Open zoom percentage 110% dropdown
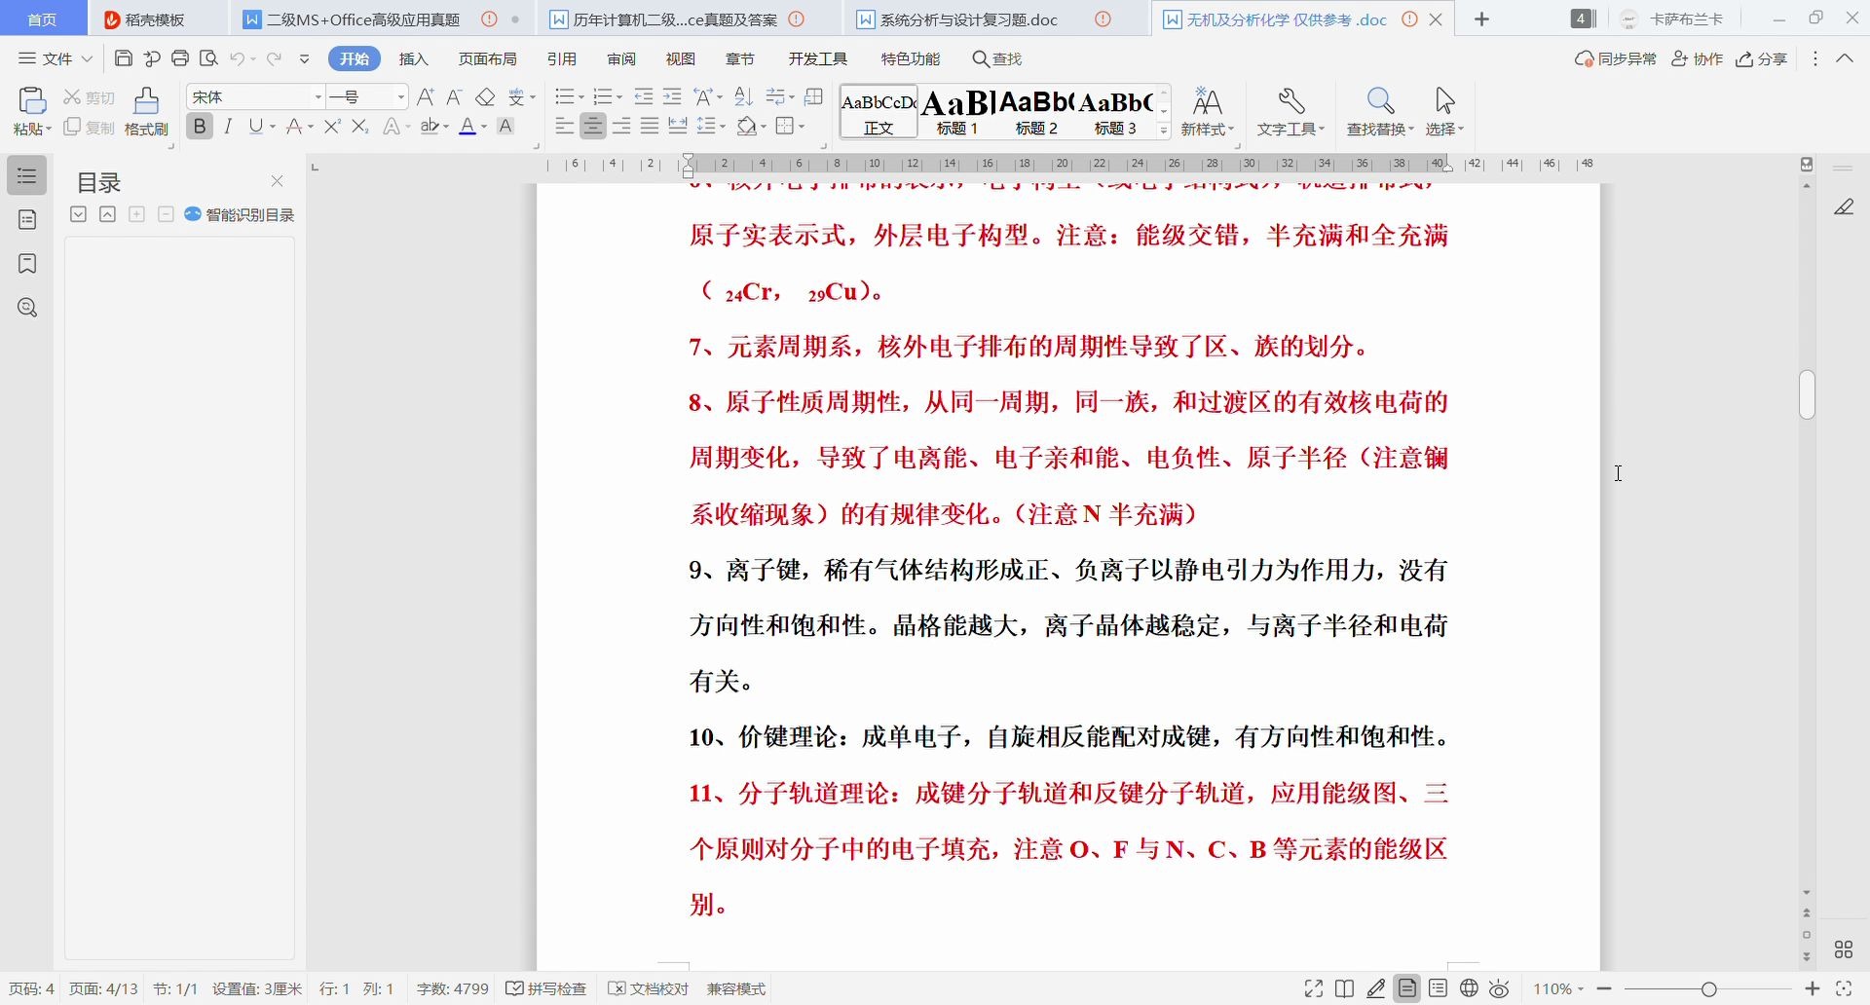This screenshot has width=1870, height=1005. [1558, 988]
